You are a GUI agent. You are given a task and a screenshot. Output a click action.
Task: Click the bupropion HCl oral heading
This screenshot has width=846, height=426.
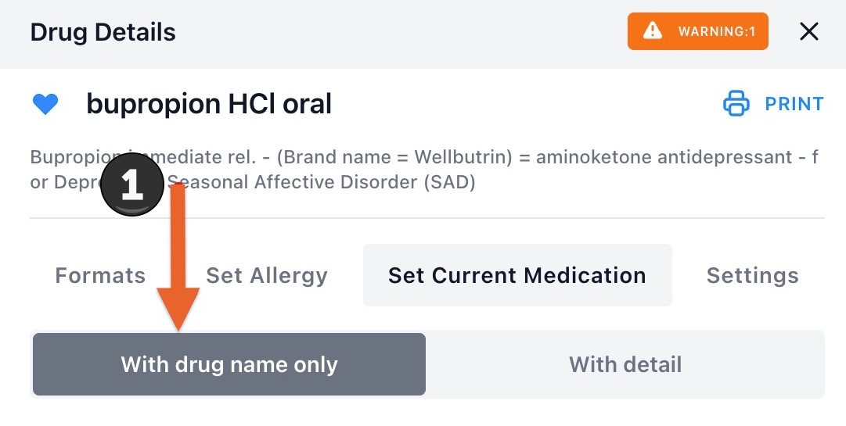pos(209,103)
